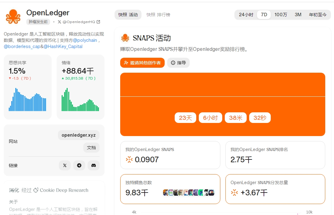The height and width of the screenshot is (215, 334).
Task: Click the 我的OpenLedger SNAPS card
Action: click(170, 155)
